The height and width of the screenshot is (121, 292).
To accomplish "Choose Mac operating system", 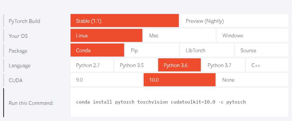I will coord(180,35).
